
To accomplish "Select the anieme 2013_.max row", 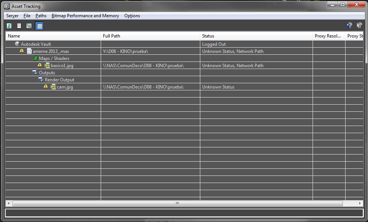I will point(51,51).
